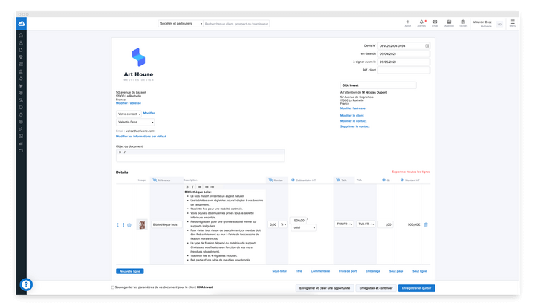
Task: Toggle bold in the Objet du document editor
Action: click(x=120, y=152)
